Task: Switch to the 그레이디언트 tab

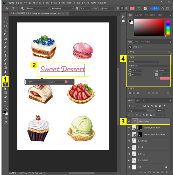Action: tap(150, 15)
